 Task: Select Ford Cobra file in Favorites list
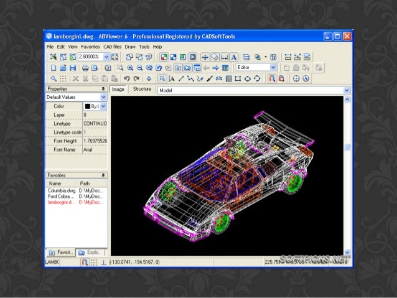pyautogui.click(x=61, y=197)
